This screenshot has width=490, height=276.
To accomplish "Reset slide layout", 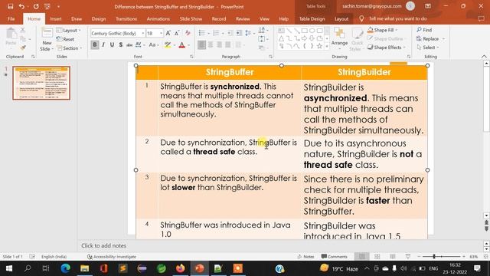I will 66,39.
